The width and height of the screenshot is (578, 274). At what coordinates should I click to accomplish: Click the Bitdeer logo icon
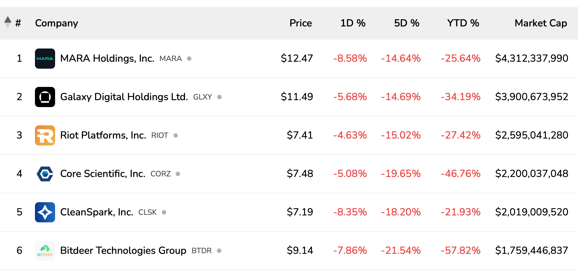(45, 251)
